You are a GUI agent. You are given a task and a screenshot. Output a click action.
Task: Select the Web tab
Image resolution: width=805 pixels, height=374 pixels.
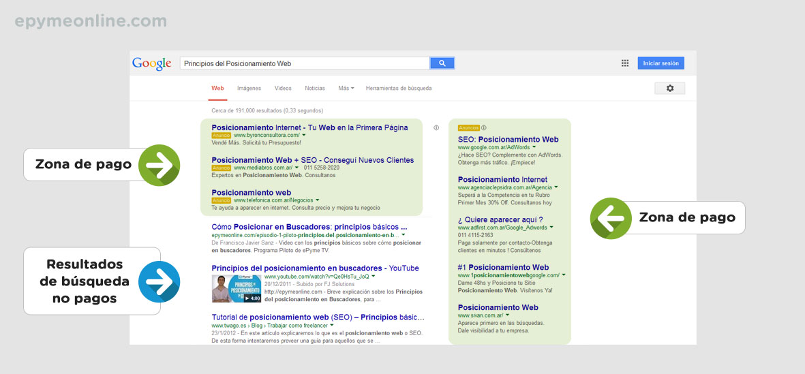click(217, 89)
